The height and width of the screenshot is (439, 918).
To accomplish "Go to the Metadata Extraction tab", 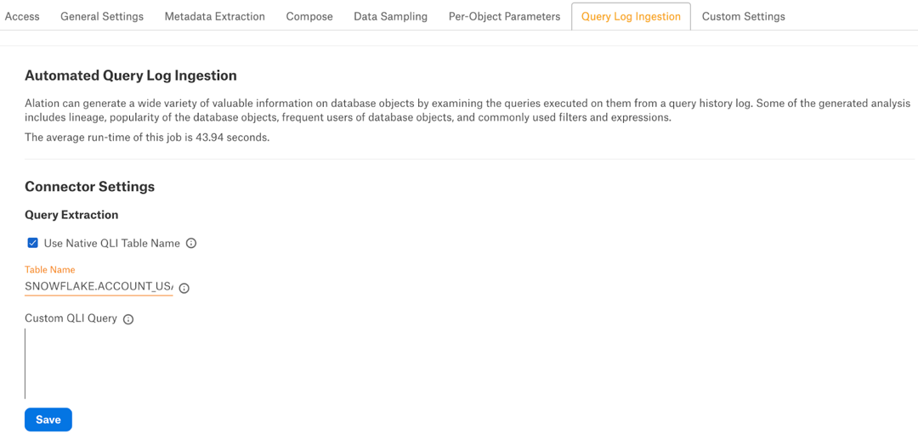I will click(215, 16).
